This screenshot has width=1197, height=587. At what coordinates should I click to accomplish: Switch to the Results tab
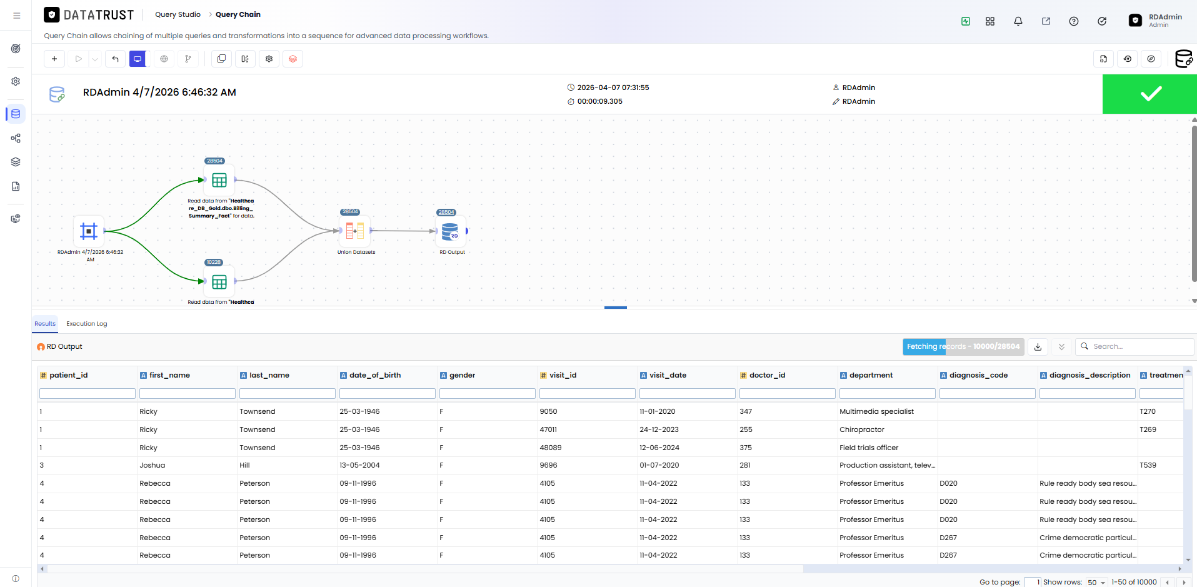click(x=45, y=324)
